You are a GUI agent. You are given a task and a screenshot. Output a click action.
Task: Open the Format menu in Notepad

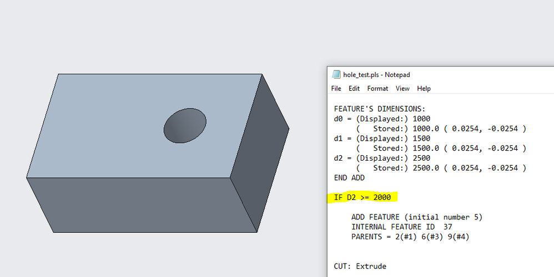point(377,89)
